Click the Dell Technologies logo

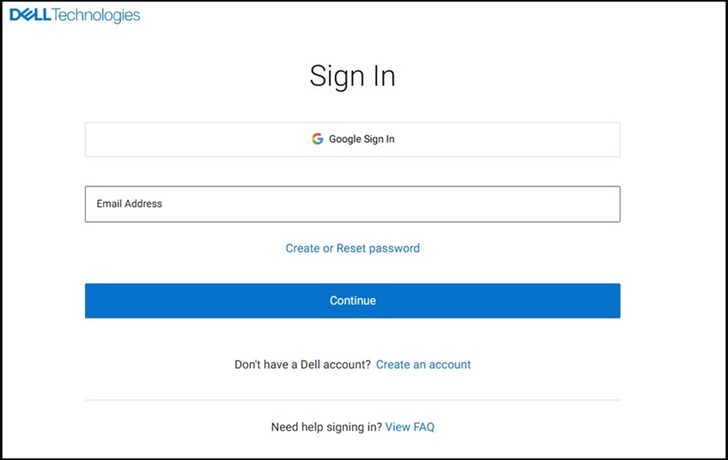[74, 15]
